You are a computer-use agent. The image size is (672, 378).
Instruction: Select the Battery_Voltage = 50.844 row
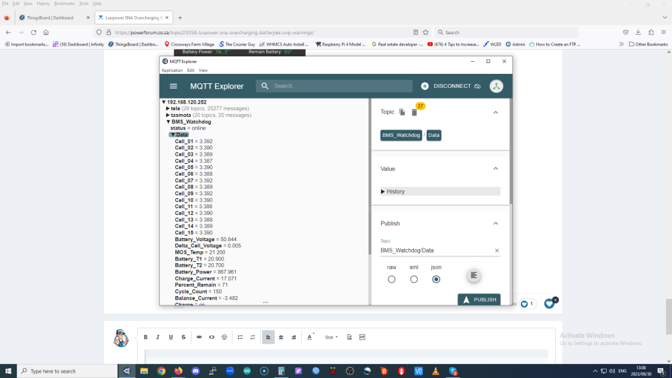point(206,239)
